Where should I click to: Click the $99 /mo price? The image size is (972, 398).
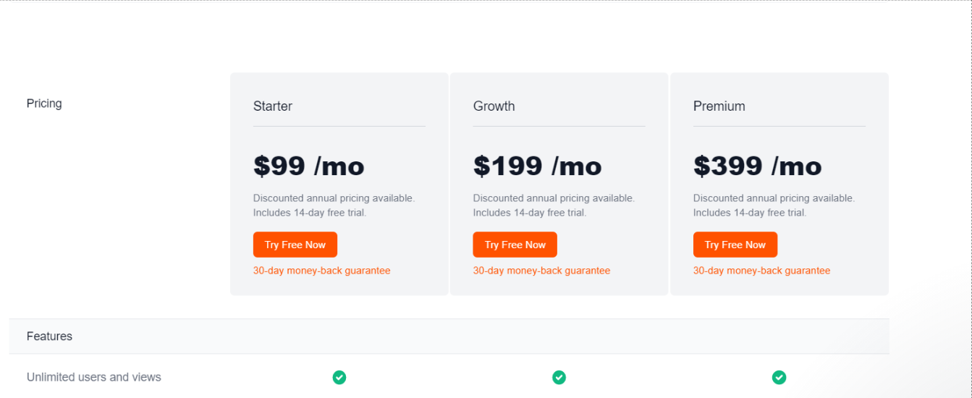coord(309,166)
